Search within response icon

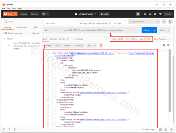pyautogui.click(x=168, y=45)
